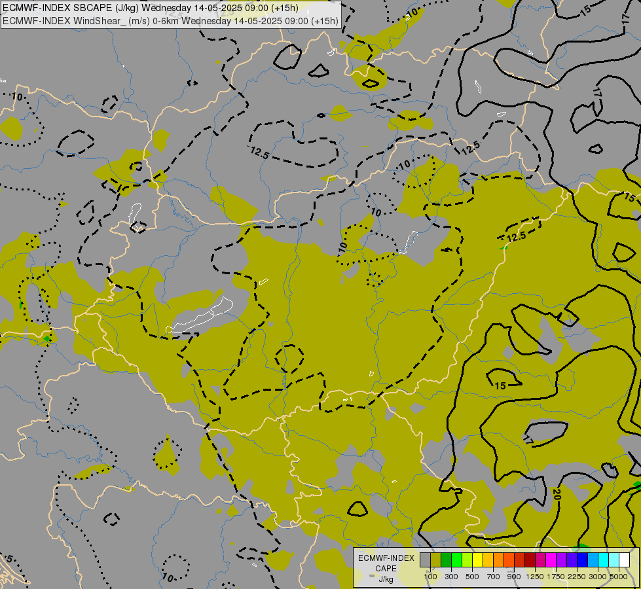Click the legend label 500

click(x=472, y=577)
